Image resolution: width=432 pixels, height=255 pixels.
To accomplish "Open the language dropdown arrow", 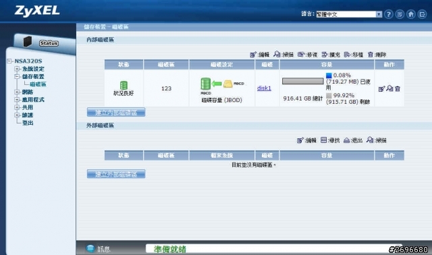I will [379, 14].
